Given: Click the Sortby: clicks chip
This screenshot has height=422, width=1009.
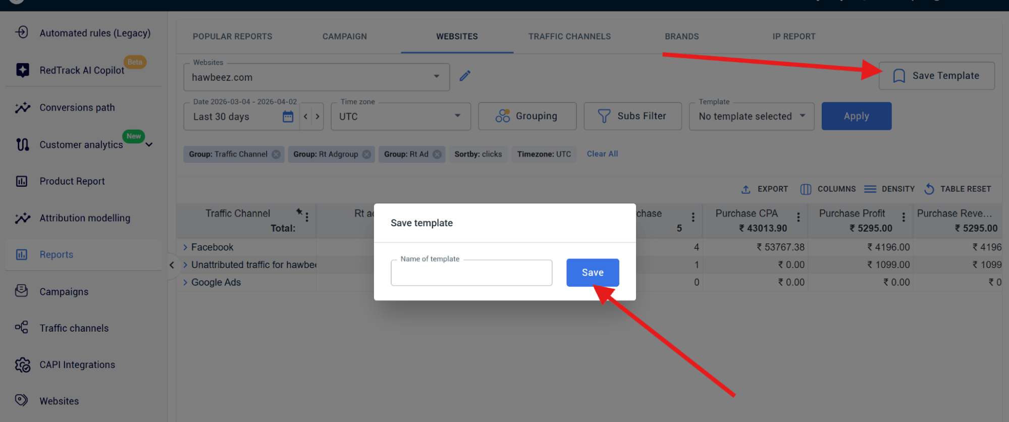Looking at the screenshot, I should point(478,154).
